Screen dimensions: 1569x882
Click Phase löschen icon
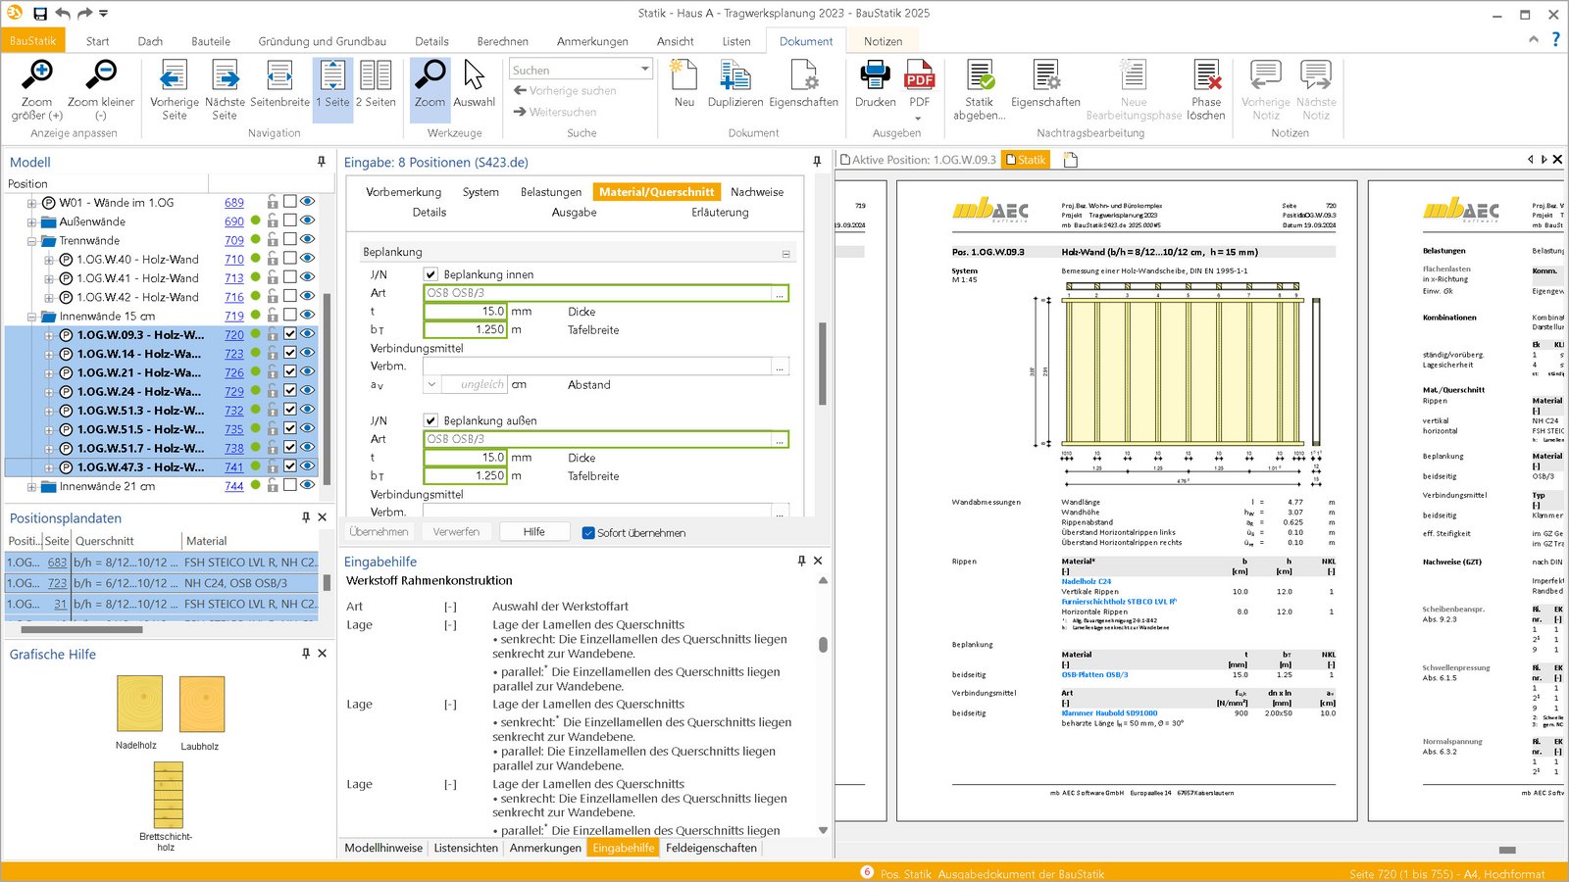pyautogui.click(x=1206, y=75)
